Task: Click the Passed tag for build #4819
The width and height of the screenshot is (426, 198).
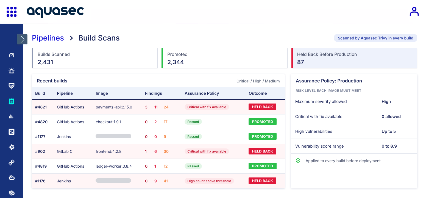Action: [193, 166]
